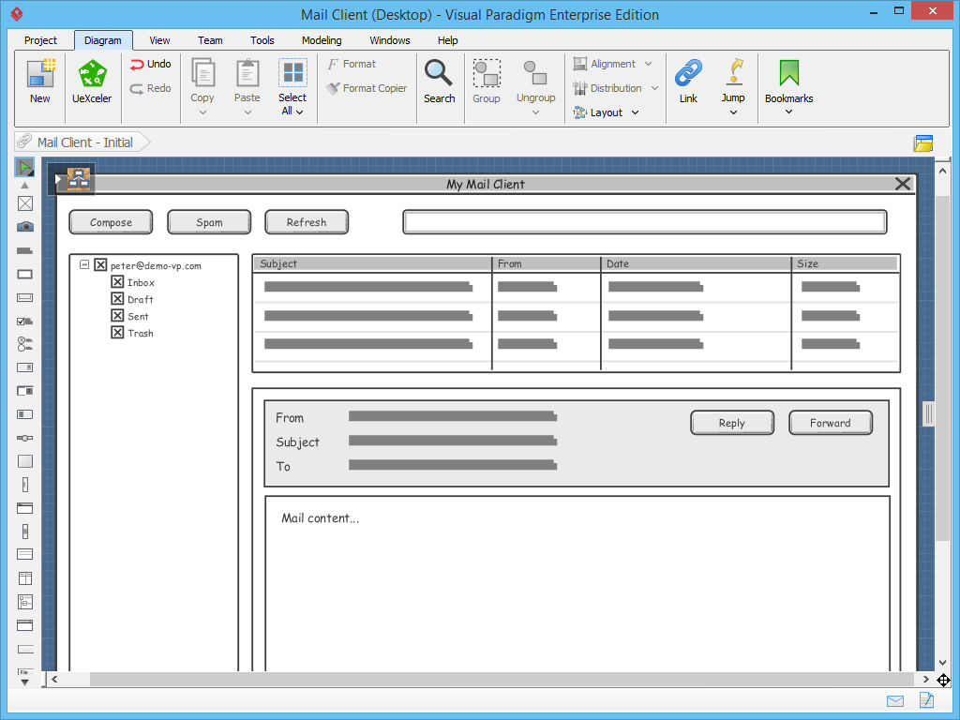The width and height of the screenshot is (960, 720).
Task: Select the Draft tree item
Action: click(132, 299)
